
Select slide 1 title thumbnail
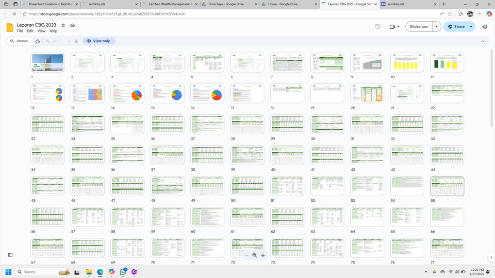(47, 63)
